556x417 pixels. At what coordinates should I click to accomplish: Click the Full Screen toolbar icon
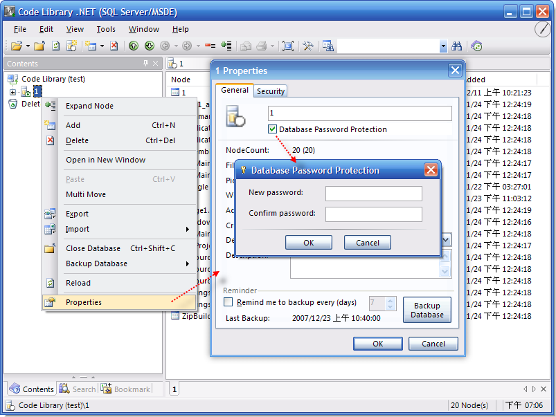click(287, 46)
